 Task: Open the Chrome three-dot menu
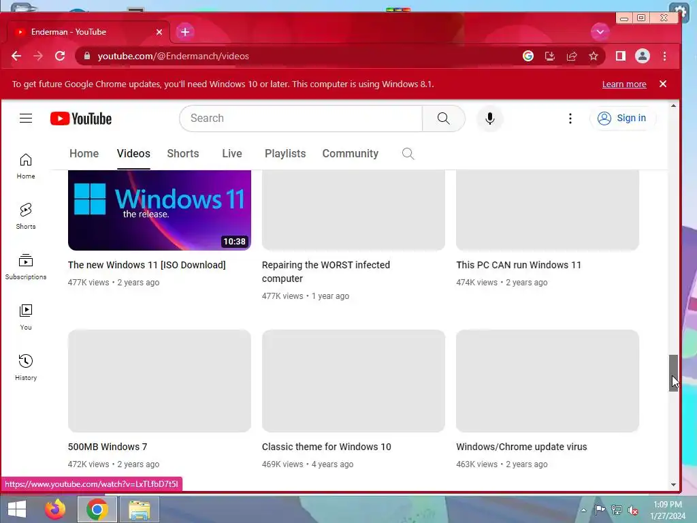tap(664, 56)
